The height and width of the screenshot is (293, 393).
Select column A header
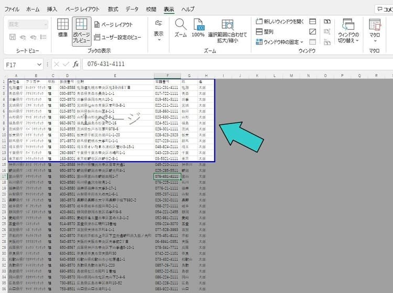[16, 75]
